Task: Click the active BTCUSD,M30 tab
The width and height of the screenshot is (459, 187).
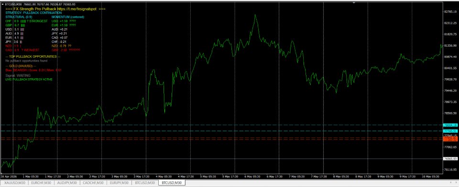Action: 172,183
